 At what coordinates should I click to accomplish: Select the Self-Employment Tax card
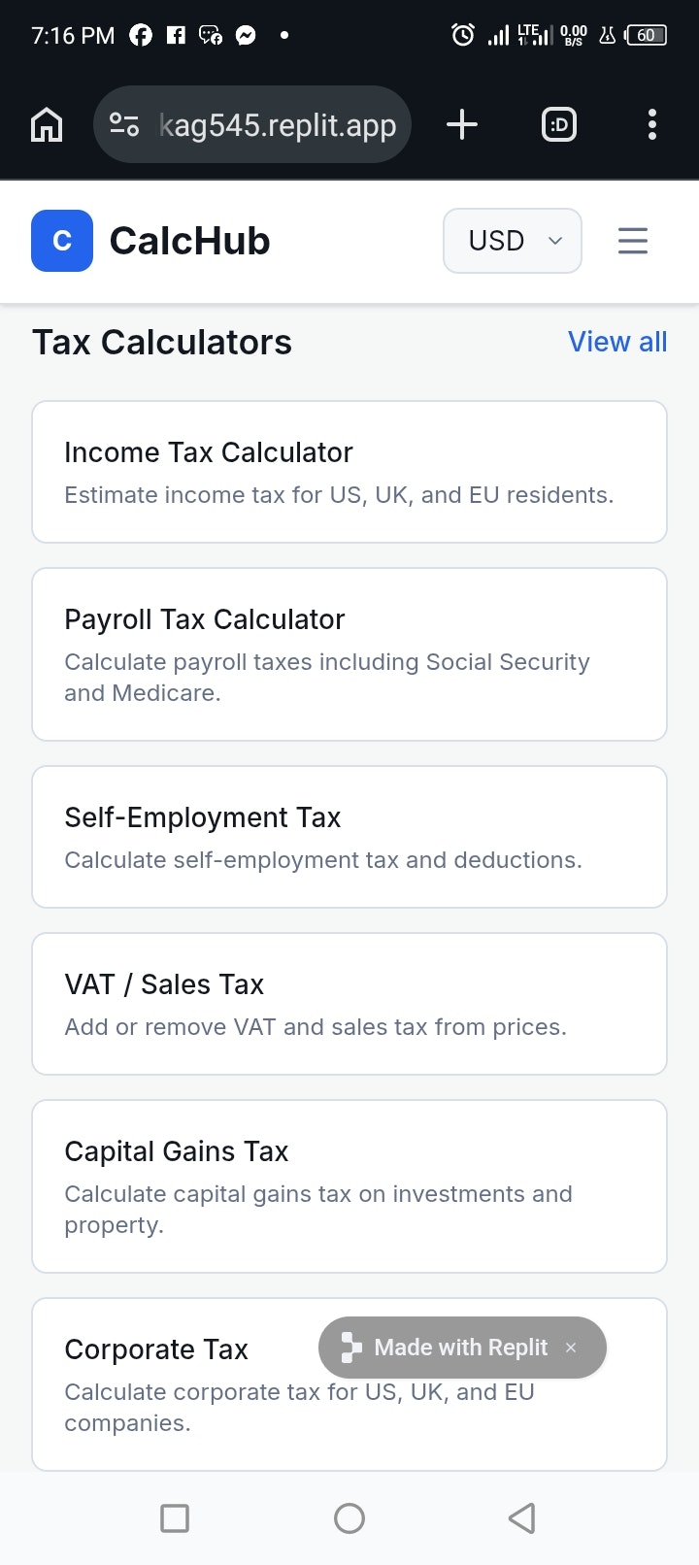[349, 837]
